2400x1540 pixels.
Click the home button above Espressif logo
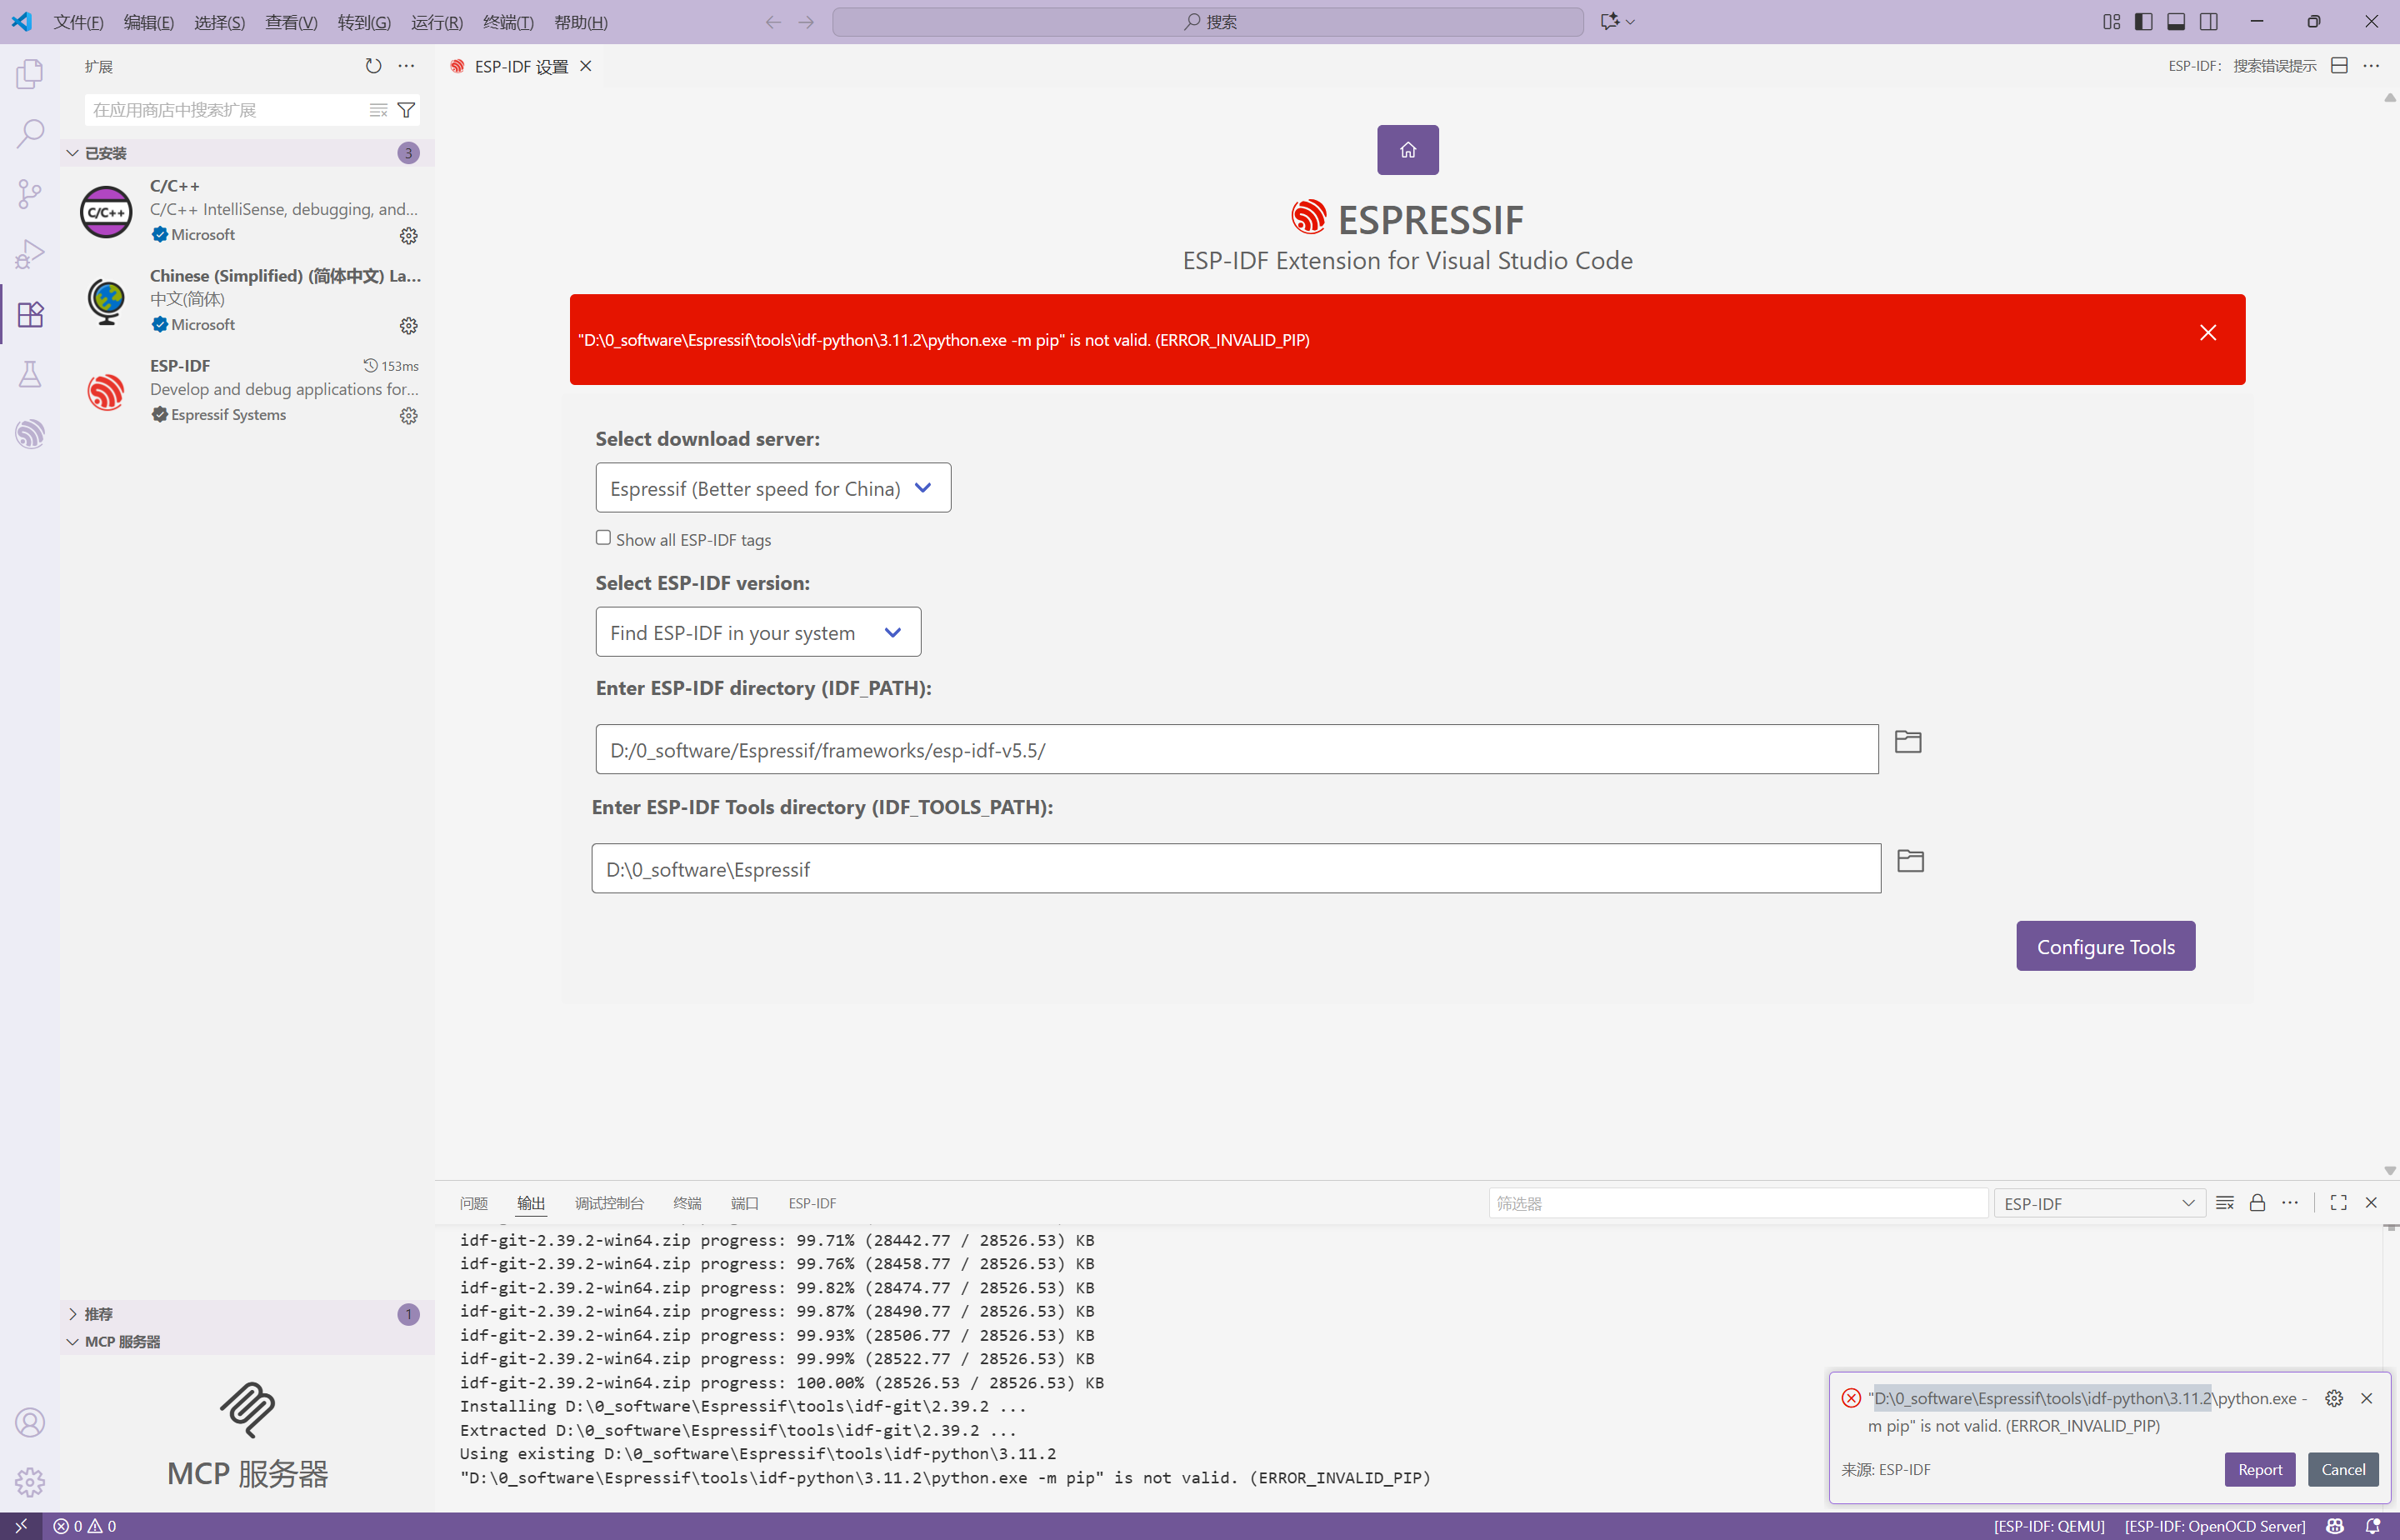tap(1407, 150)
